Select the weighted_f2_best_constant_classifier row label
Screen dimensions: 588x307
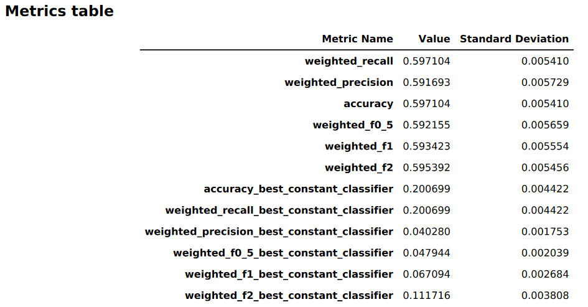(289, 295)
